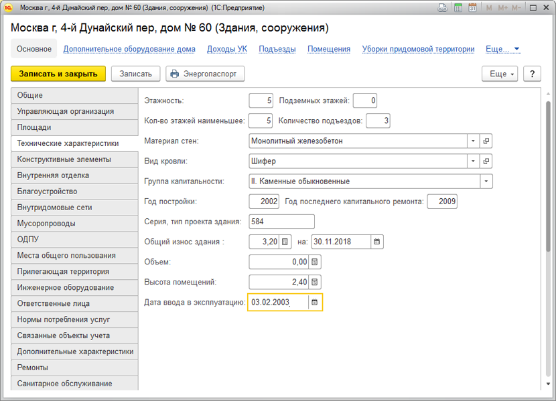Switch to the Конструктивные элементы tab
This screenshot has width=556, height=401.
64,159
